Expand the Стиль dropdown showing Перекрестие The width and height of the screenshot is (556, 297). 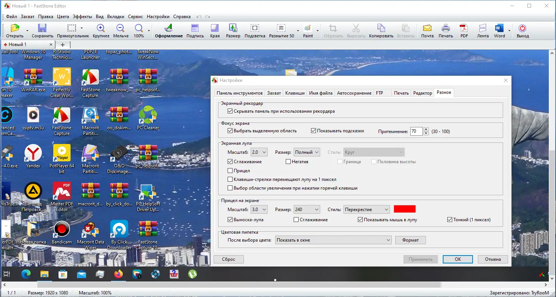tap(367, 210)
